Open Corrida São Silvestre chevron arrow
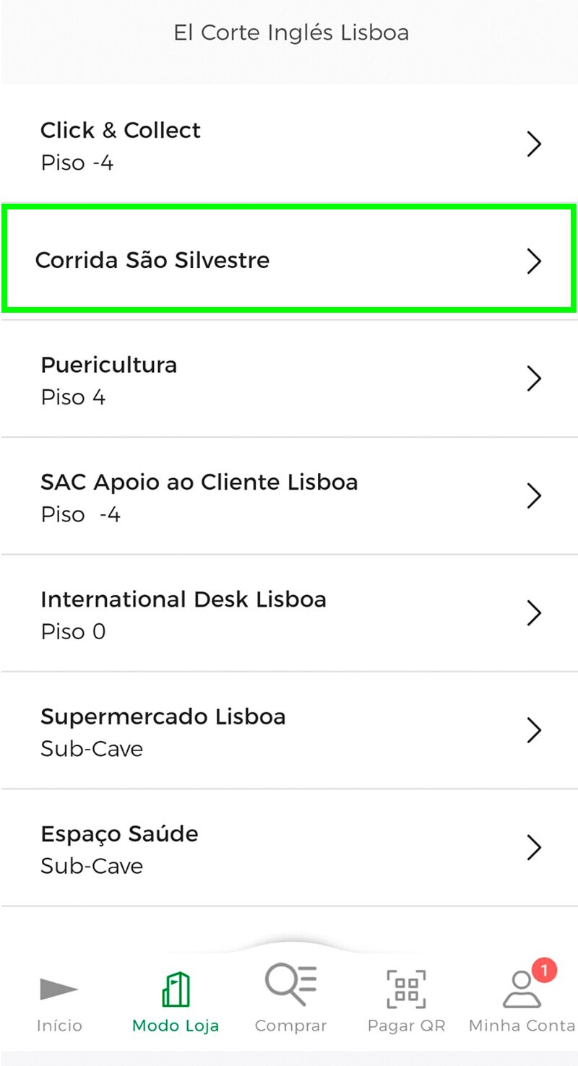This screenshot has width=578, height=1066. [x=534, y=261]
